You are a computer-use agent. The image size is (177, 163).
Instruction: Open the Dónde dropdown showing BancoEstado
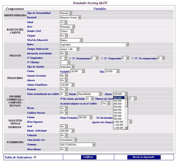pos(89,94)
